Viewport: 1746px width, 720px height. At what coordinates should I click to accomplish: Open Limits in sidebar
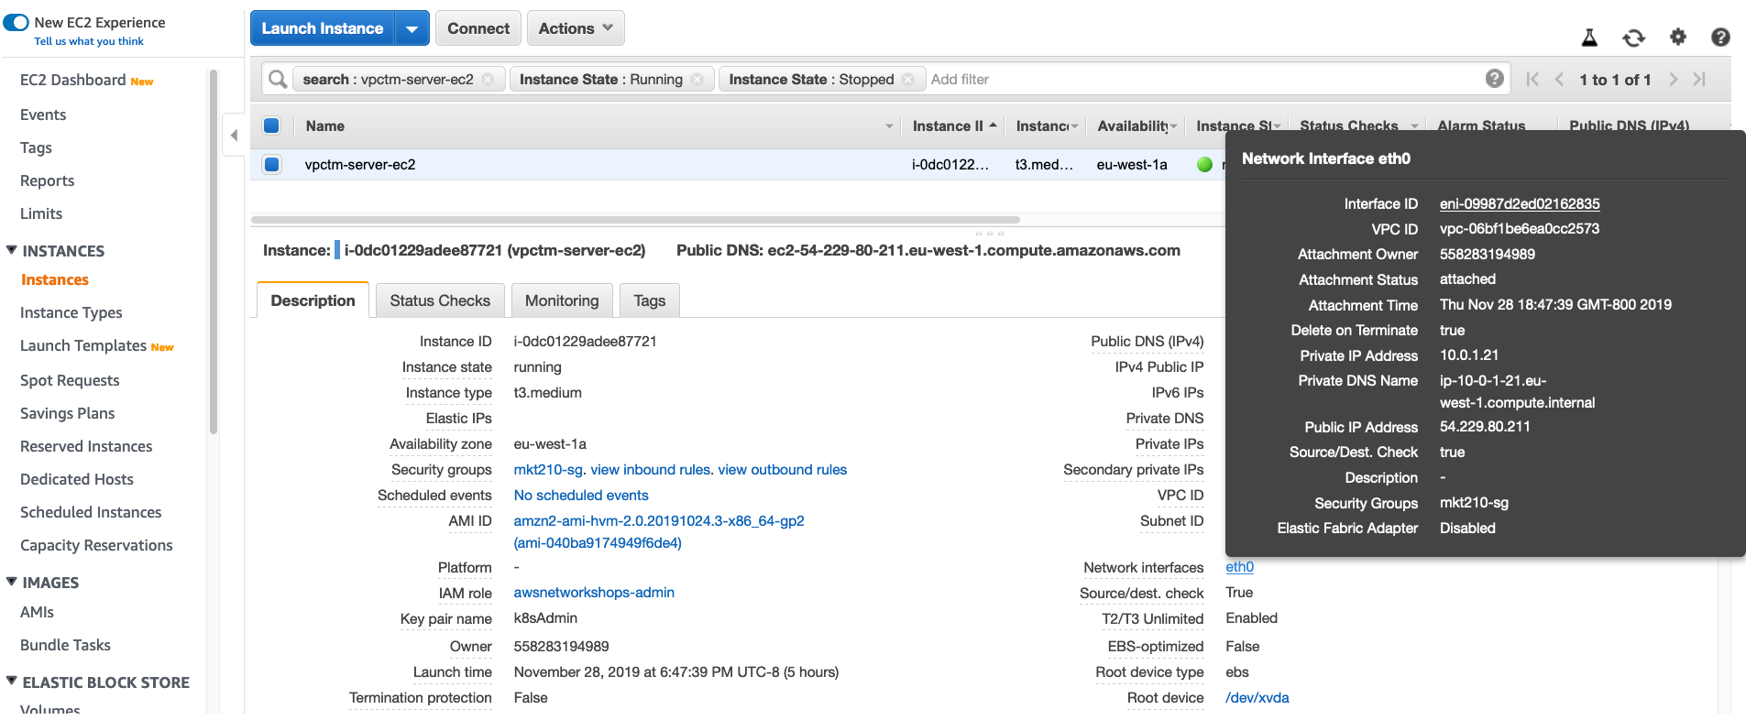[41, 213]
